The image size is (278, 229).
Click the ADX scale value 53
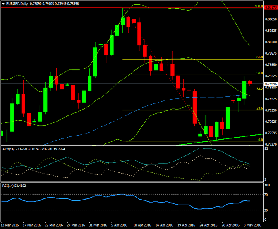(x=267, y=148)
